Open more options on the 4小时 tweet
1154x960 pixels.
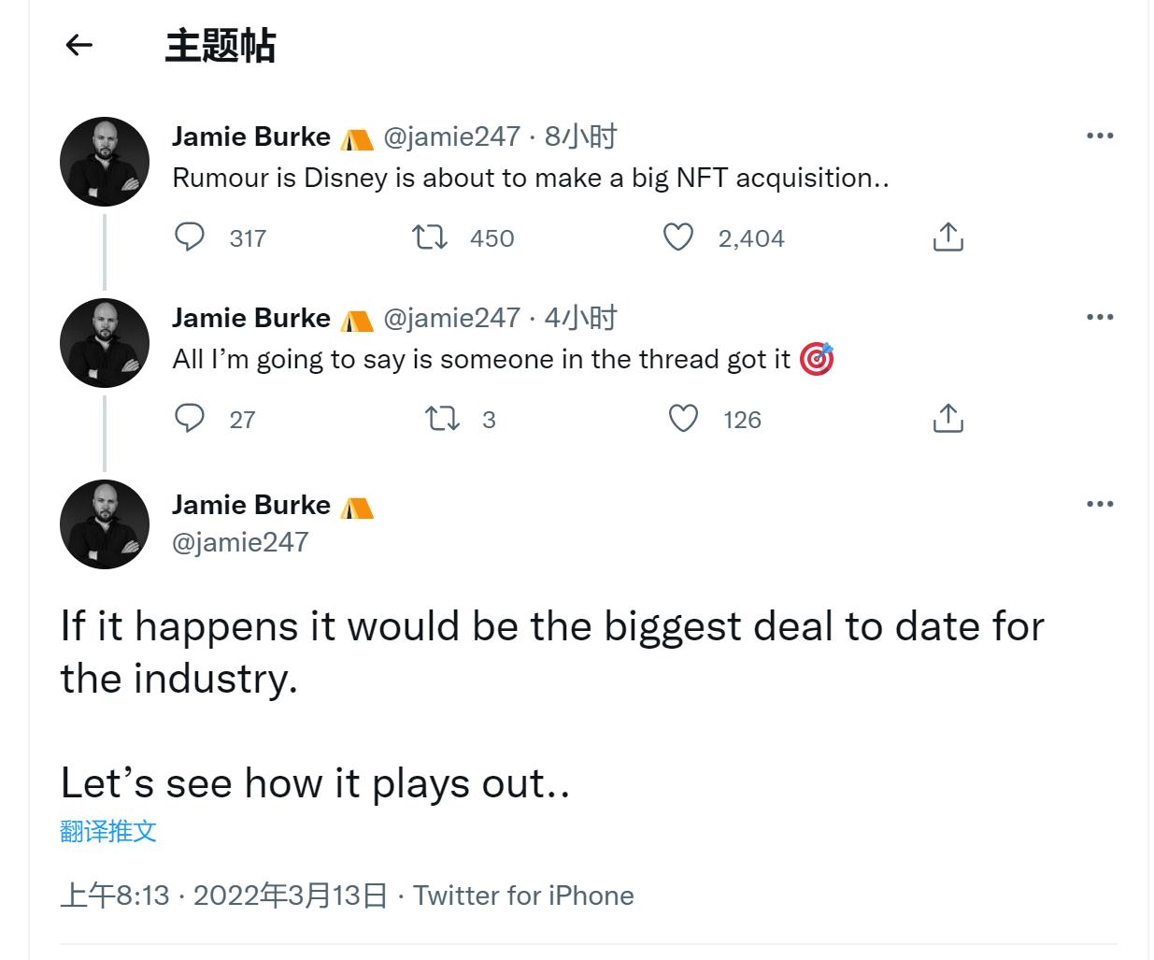tap(1100, 317)
